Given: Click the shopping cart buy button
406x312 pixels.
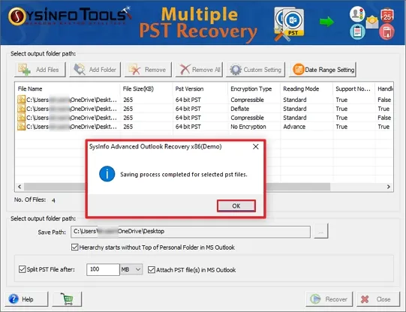Looking at the screenshot, I should (x=67, y=299).
